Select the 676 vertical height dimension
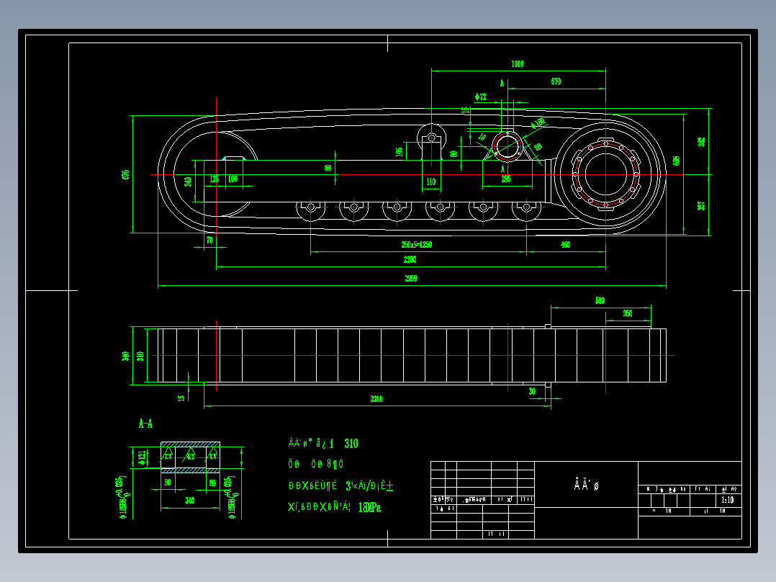 [126, 174]
